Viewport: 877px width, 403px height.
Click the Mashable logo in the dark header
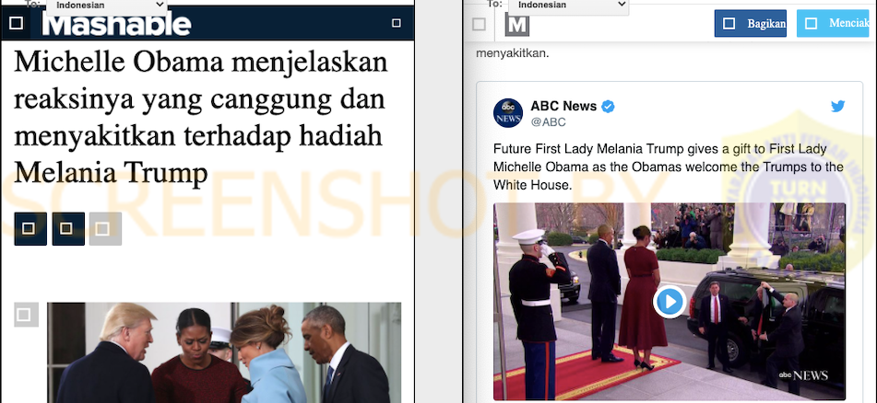[x=117, y=25]
